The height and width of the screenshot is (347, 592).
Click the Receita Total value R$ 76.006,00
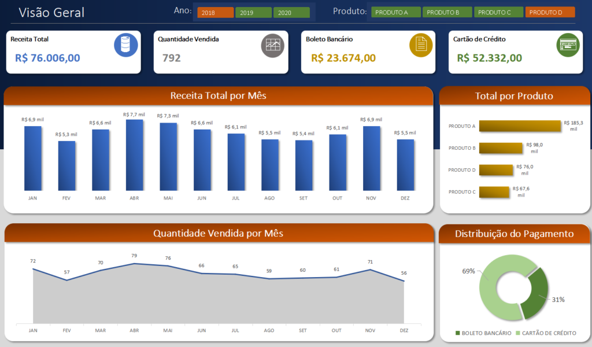[x=47, y=58]
